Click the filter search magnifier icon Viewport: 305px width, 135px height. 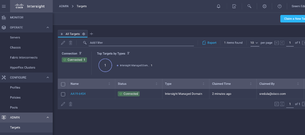[85, 43]
